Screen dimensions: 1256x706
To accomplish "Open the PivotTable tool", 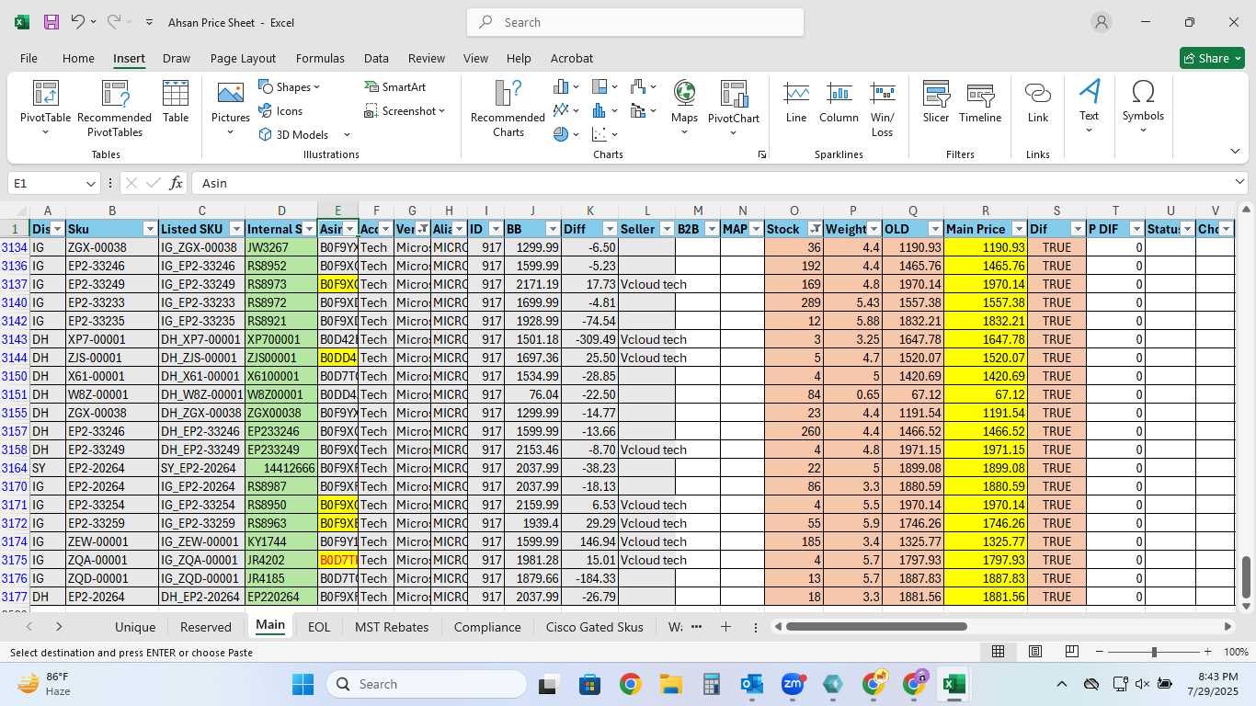I will pyautogui.click(x=45, y=108).
